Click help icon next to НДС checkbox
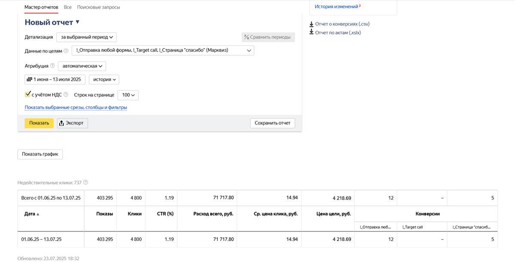Viewport: 515px width, 262px height. tap(65, 95)
